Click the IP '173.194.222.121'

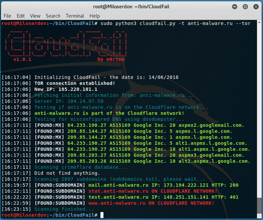point(186,185)
